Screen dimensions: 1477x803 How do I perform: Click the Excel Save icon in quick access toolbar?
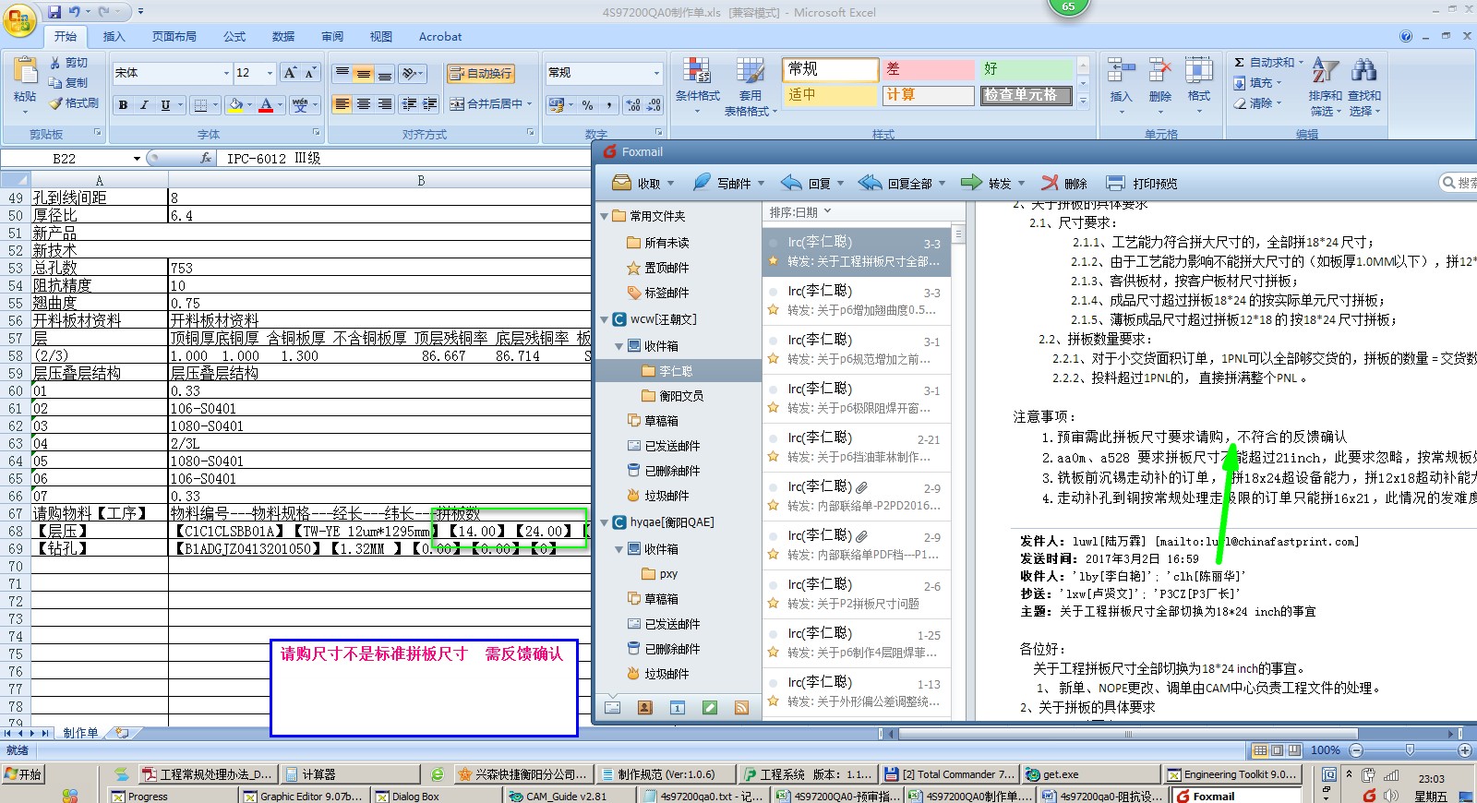(x=54, y=12)
